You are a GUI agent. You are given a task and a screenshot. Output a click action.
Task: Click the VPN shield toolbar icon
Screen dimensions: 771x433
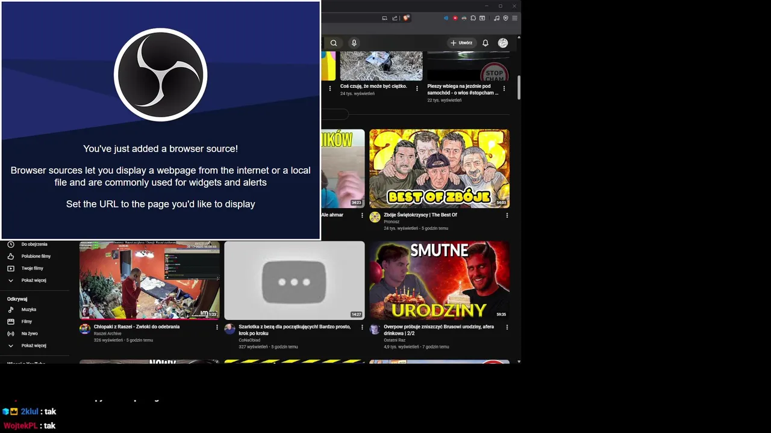pos(505,18)
